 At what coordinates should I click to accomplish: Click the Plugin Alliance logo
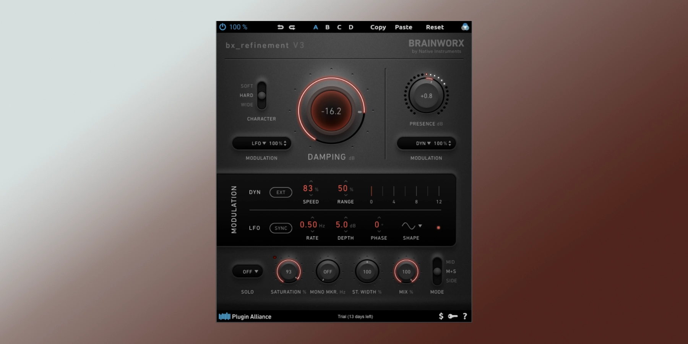click(x=245, y=316)
